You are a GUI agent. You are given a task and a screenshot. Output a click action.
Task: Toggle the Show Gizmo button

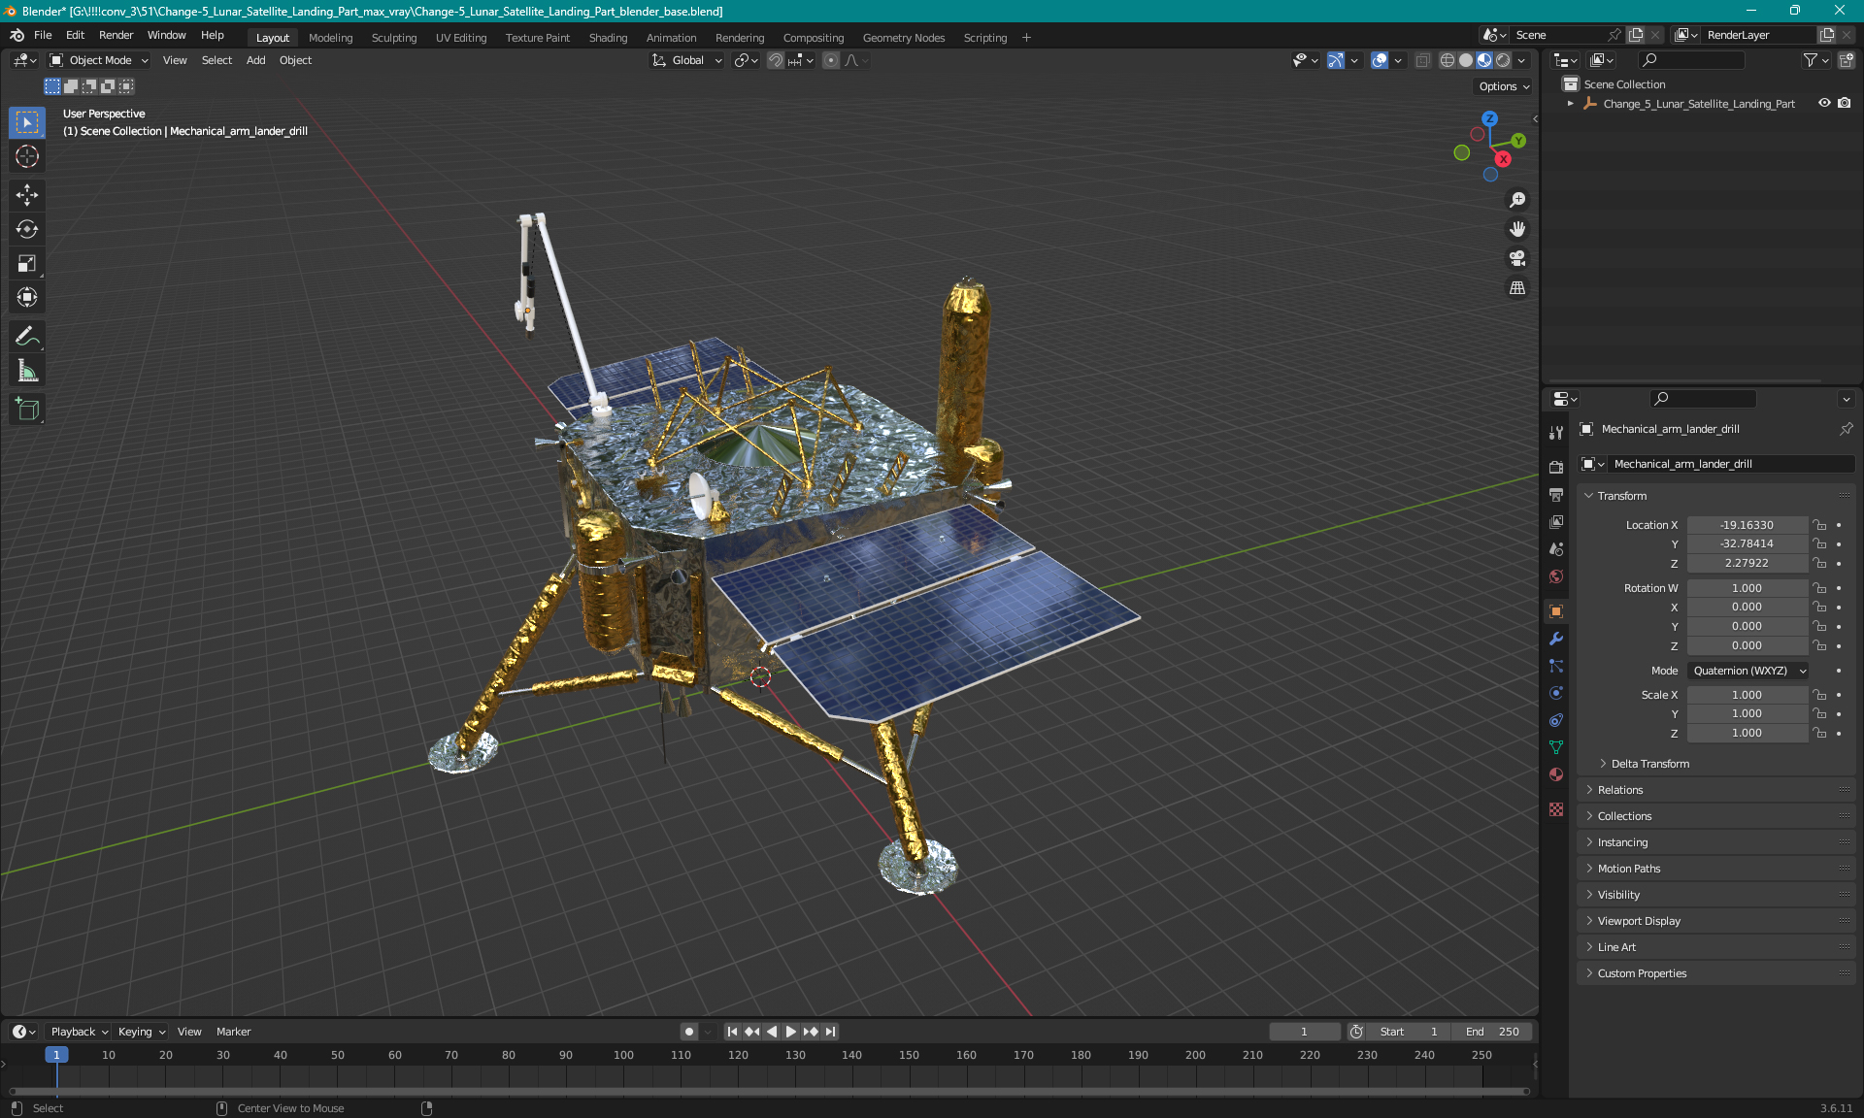click(1336, 60)
